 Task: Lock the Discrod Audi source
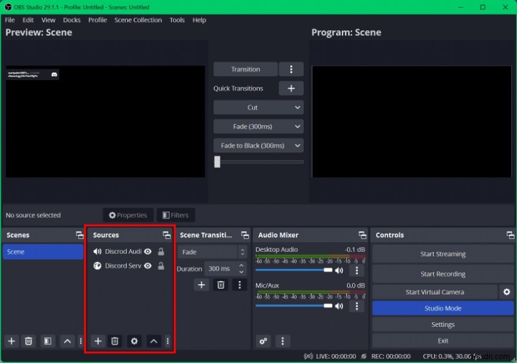tap(161, 252)
